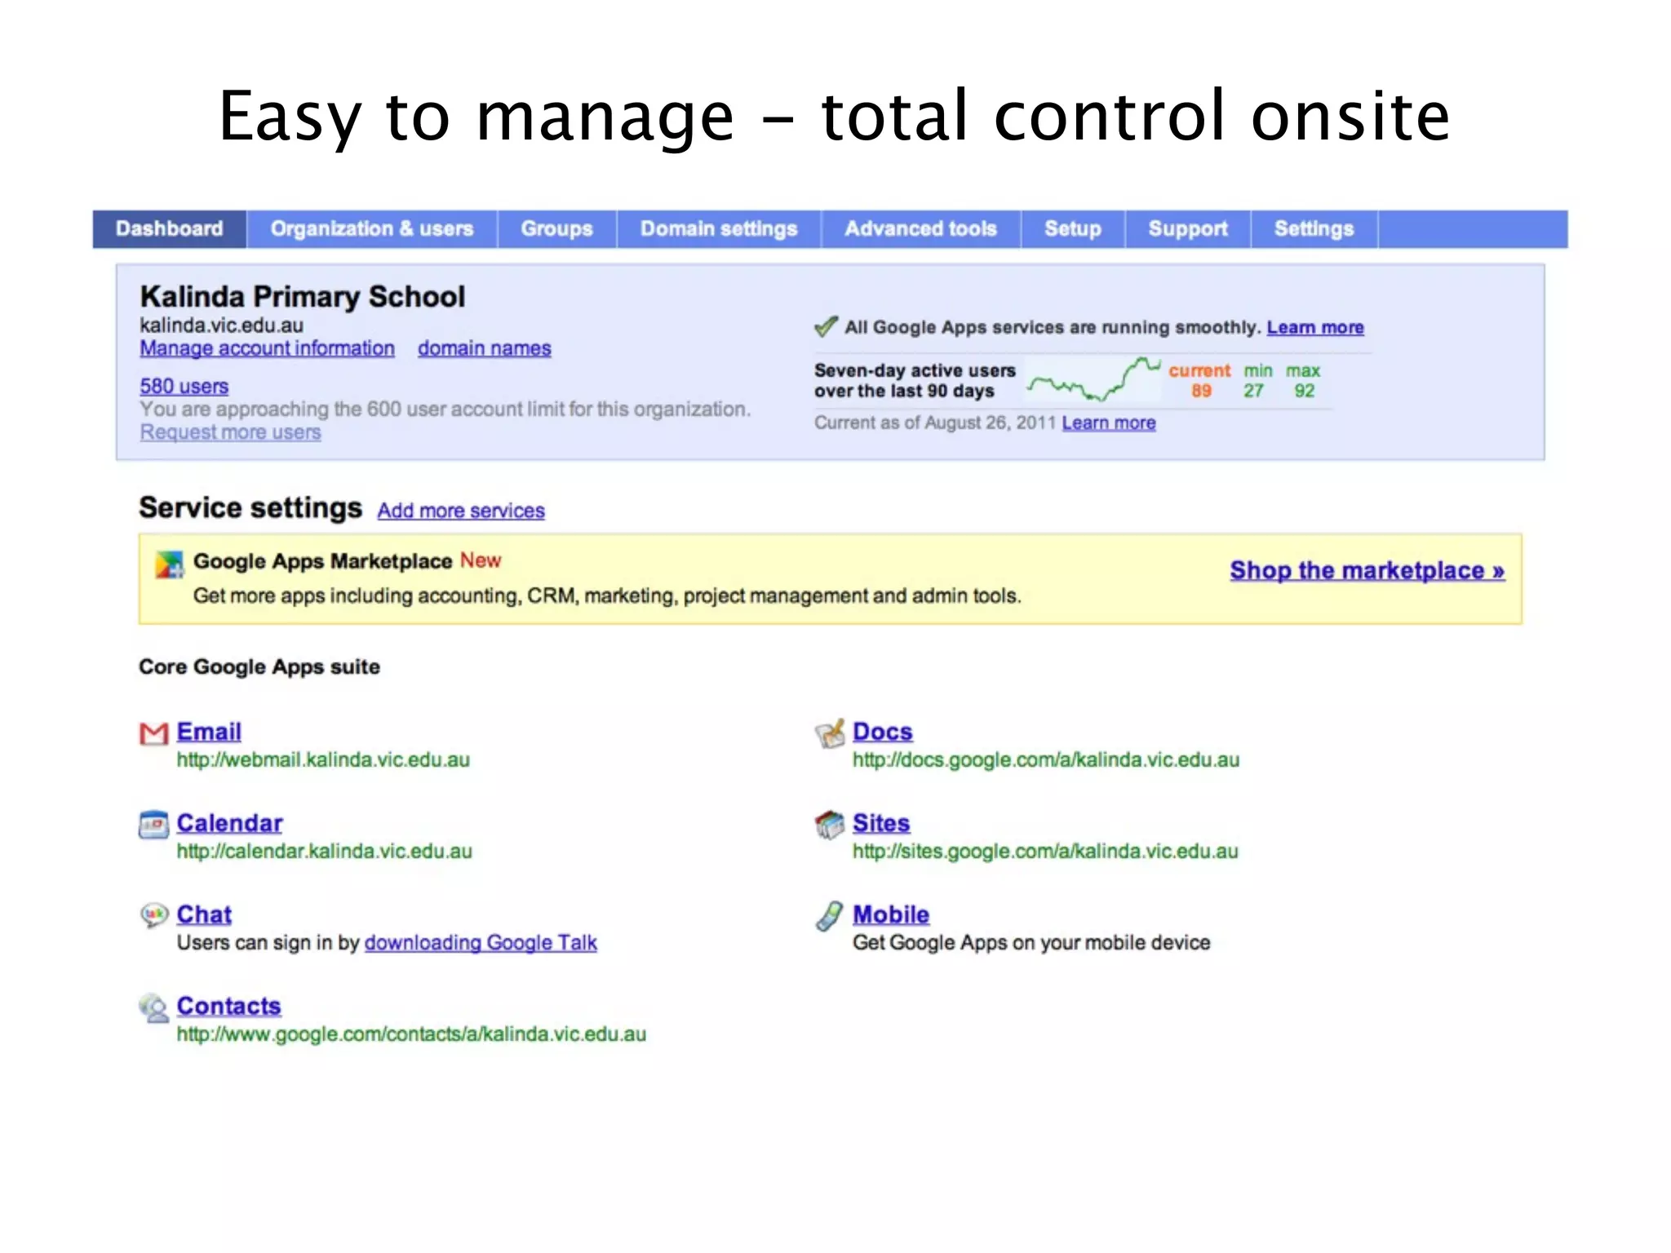
Task: Click the Mobile phone icon
Action: [829, 916]
